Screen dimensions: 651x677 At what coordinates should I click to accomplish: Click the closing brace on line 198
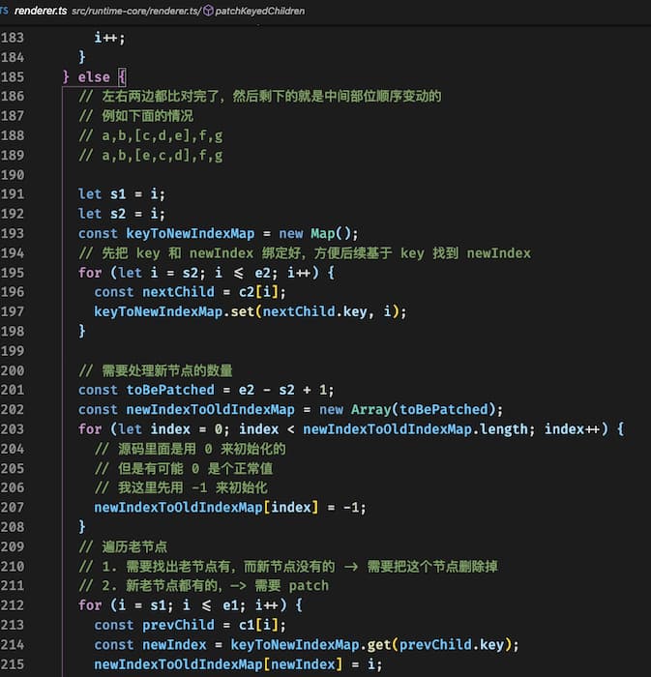click(81, 331)
